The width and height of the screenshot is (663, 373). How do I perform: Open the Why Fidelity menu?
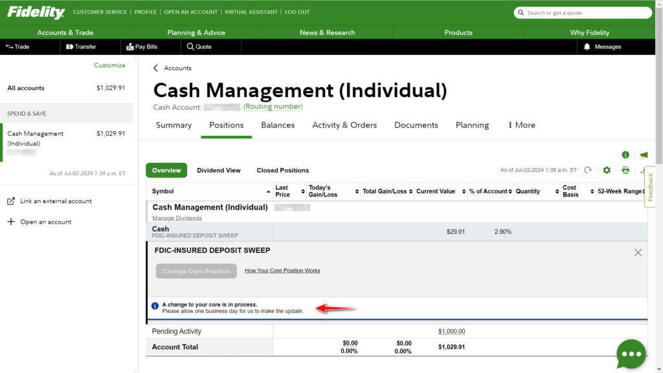pos(589,32)
